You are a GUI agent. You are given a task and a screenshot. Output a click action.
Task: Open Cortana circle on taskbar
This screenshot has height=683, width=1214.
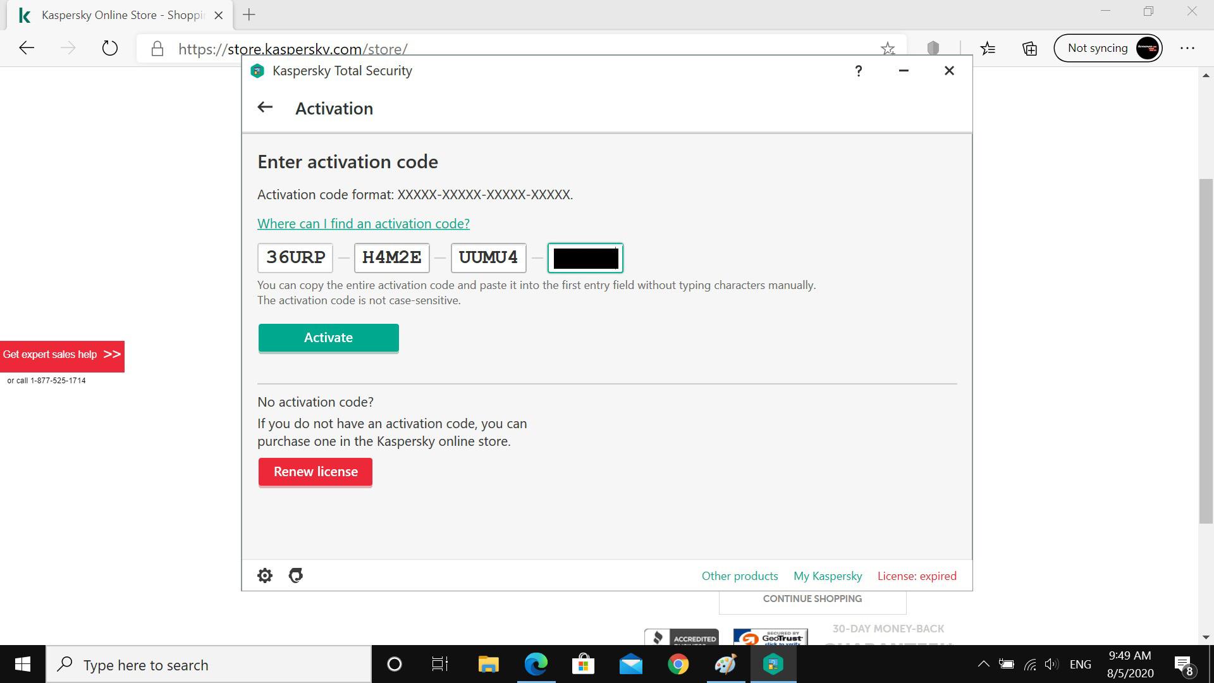point(394,664)
